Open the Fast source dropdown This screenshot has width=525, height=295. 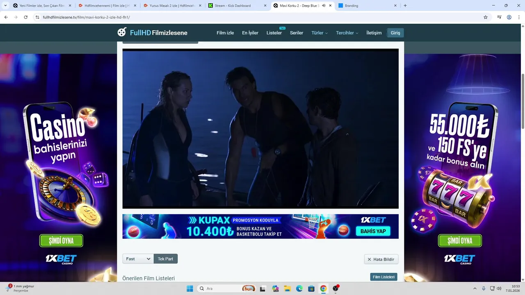pos(138,259)
